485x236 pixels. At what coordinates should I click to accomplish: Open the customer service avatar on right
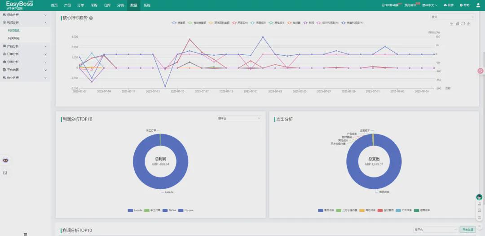pos(479,197)
